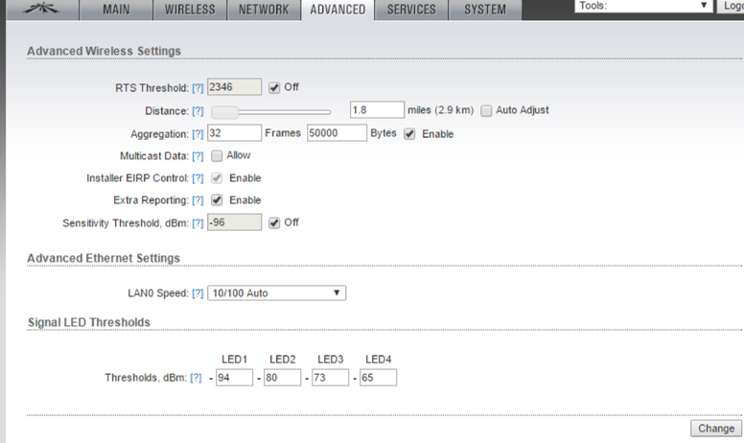Open help for Installer EIRP Control
Image resolution: width=744 pixels, height=443 pixels.
point(198,178)
